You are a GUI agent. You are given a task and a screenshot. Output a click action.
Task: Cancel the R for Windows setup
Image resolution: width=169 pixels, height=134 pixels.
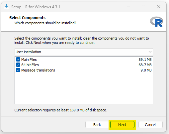[x=150, y=125]
